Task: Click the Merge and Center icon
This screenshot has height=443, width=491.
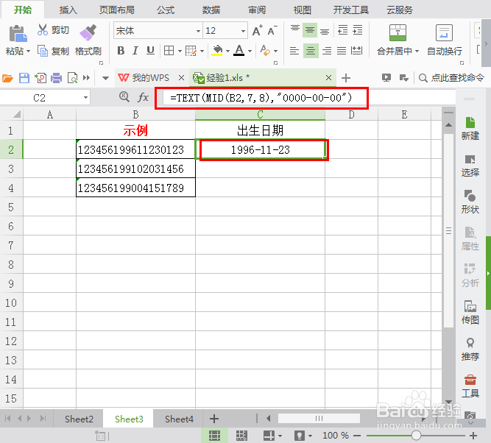Action: pyautogui.click(x=398, y=32)
